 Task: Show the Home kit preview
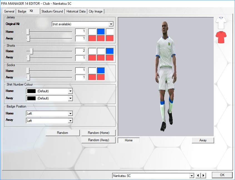(128, 140)
